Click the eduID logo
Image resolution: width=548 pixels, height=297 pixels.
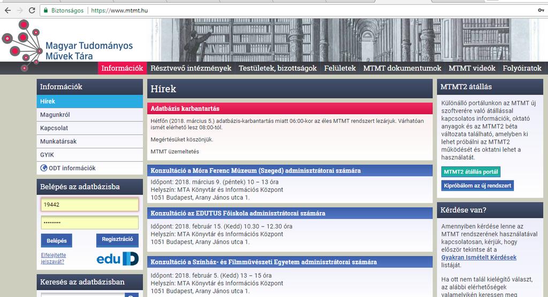(x=117, y=259)
